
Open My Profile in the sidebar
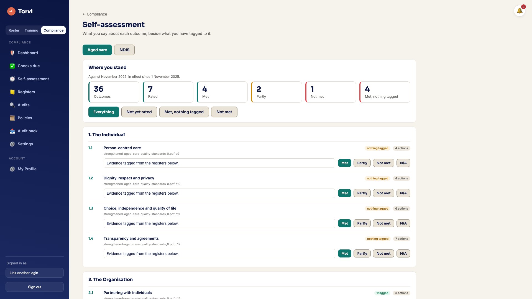pos(35,169)
